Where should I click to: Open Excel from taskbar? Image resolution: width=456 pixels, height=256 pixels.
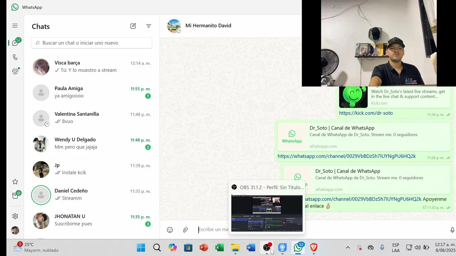(x=219, y=247)
